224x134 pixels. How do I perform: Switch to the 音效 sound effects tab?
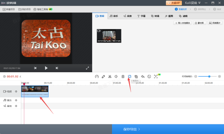pos(128,16)
